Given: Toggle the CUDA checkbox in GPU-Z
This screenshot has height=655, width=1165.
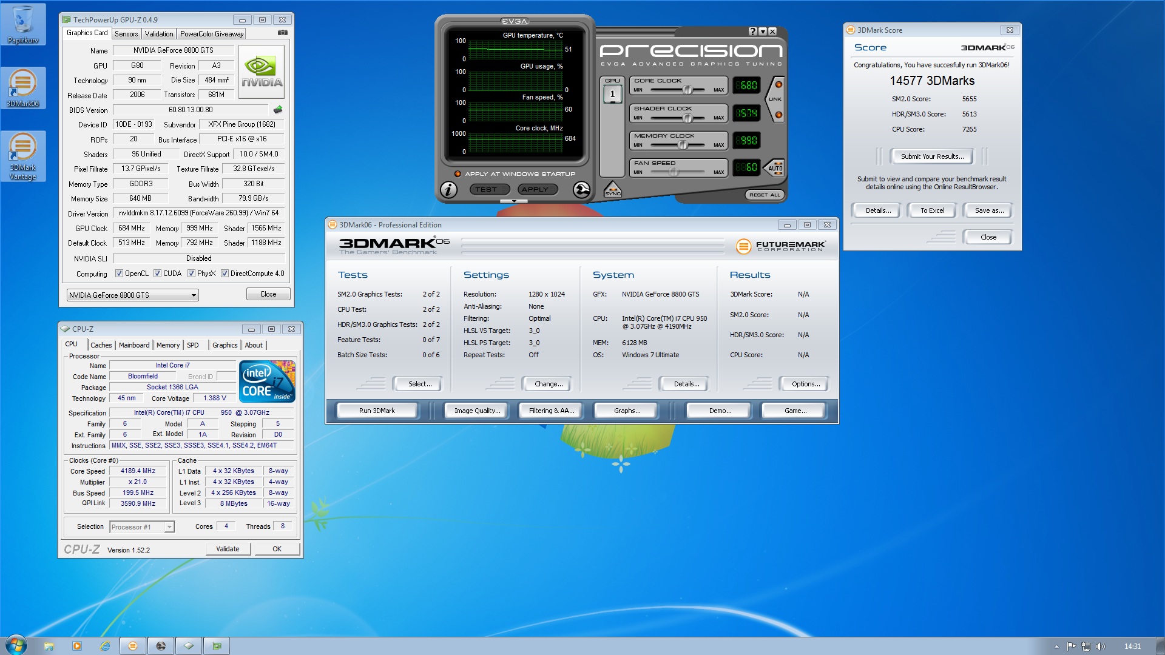Looking at the screenshot, I should tap(157, 274).
